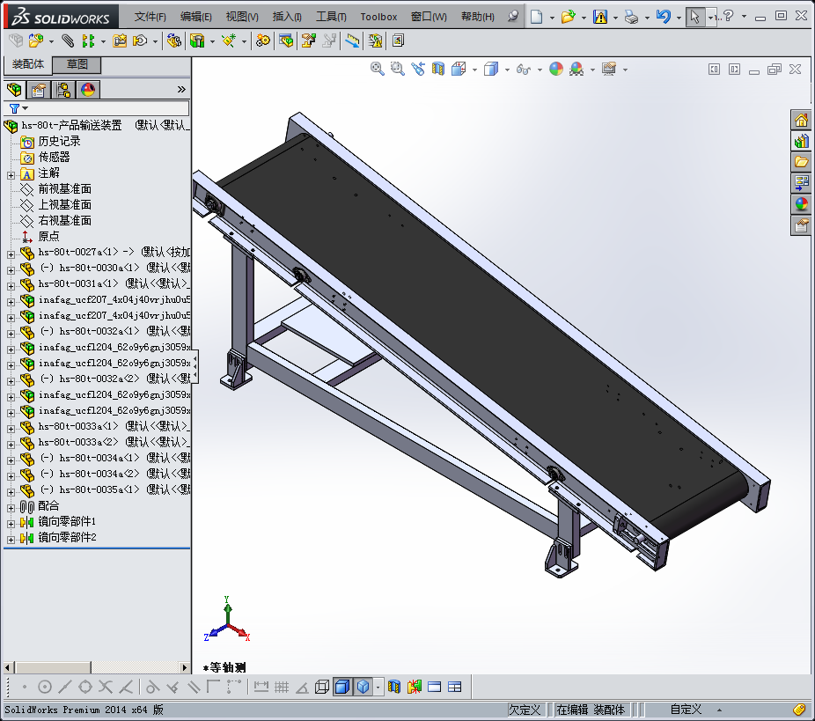Image resolution: width=815 pixels, height=721 pixels.
Task: Open Custom Properties icon in task pane
Action: tap(801, 225)
